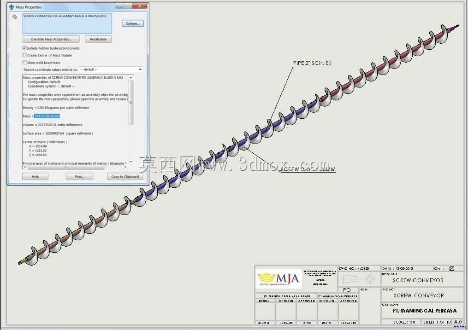This screenshot has height=330, width=468.
Task: Maximize the Mass Properties dialog
Action: pyautogui.click(x=128, y=6)
